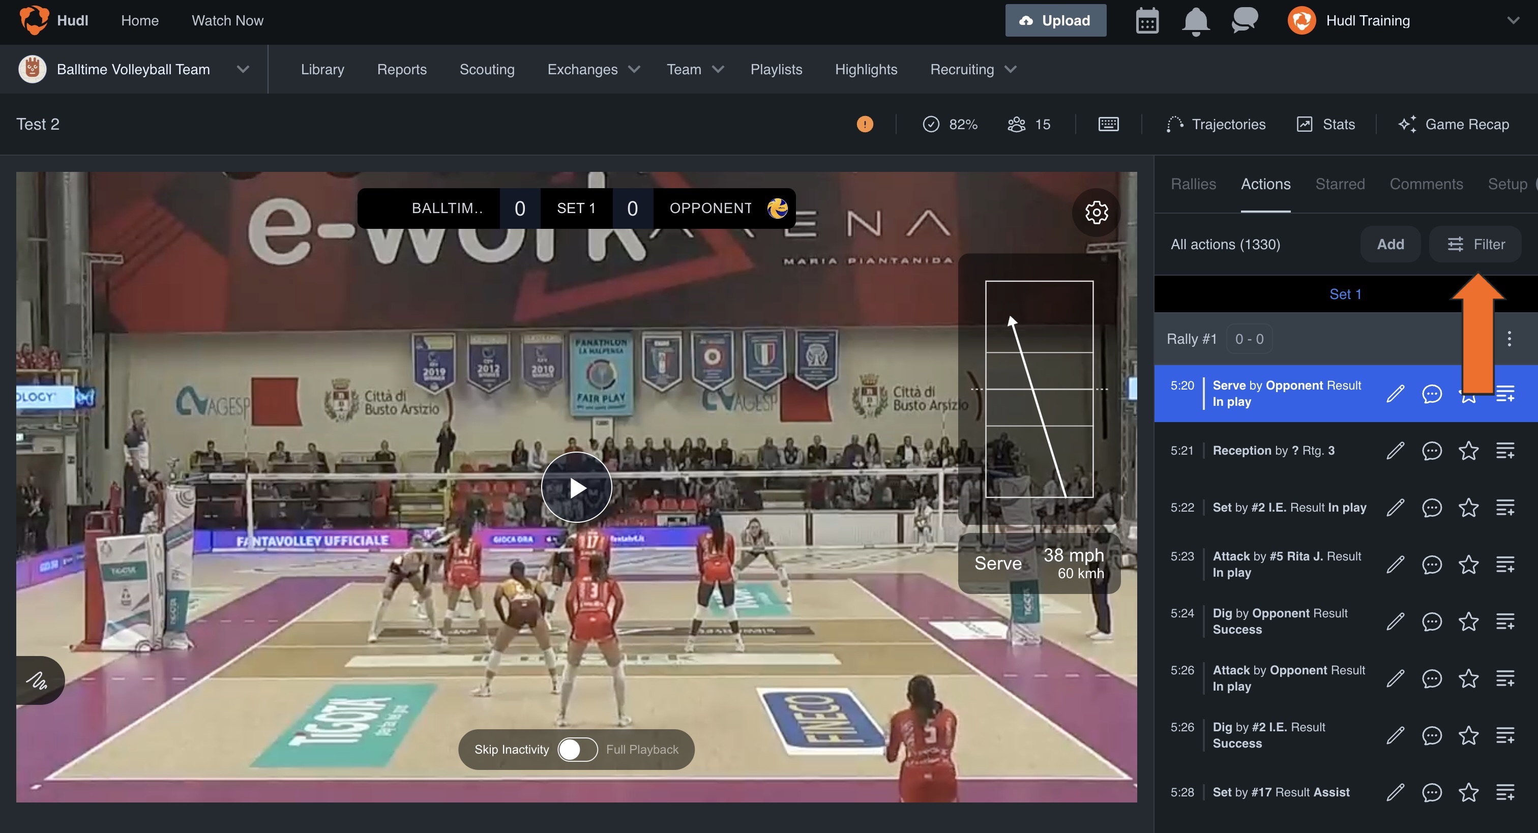The image size is (1538, 833).
Task: Add Set by #17 action to playlist
Action: pos(1505,792)
